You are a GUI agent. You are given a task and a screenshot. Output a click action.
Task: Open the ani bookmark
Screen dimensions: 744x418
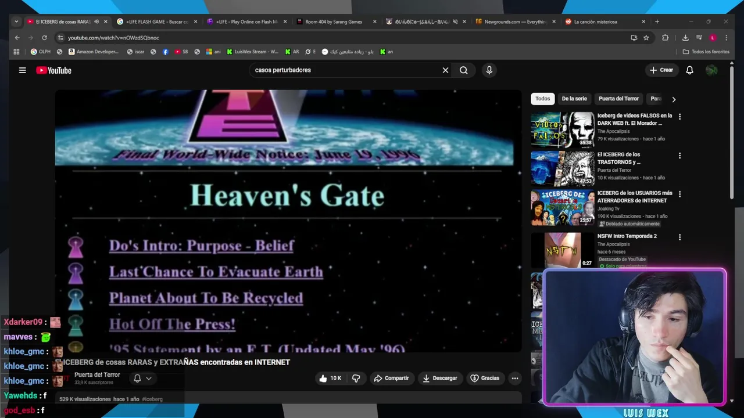tap(213, 52)
